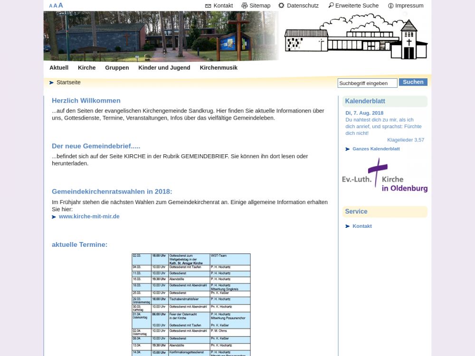The height and width of the screenshot is (356, 475).
Task: Go to Kinder und Jugend section
Action: click(x=164, y=68)
